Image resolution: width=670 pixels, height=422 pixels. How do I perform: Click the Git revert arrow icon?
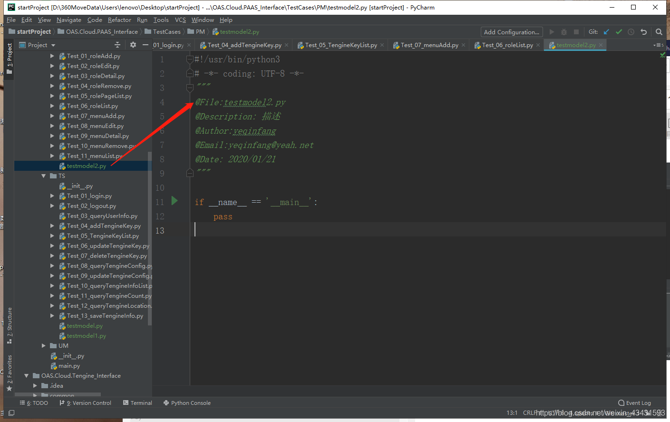[x=644, y=32]
